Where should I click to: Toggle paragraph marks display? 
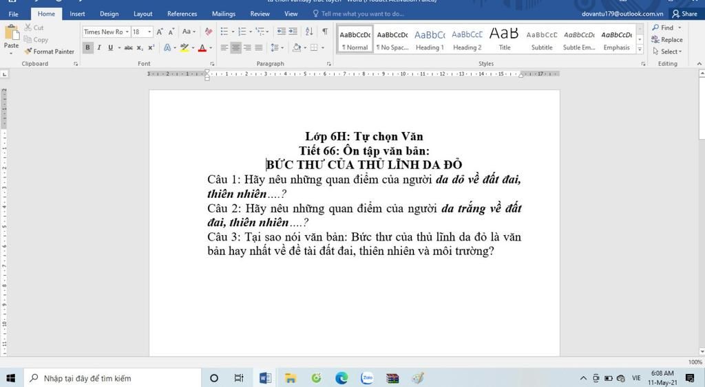click(325, 32)
